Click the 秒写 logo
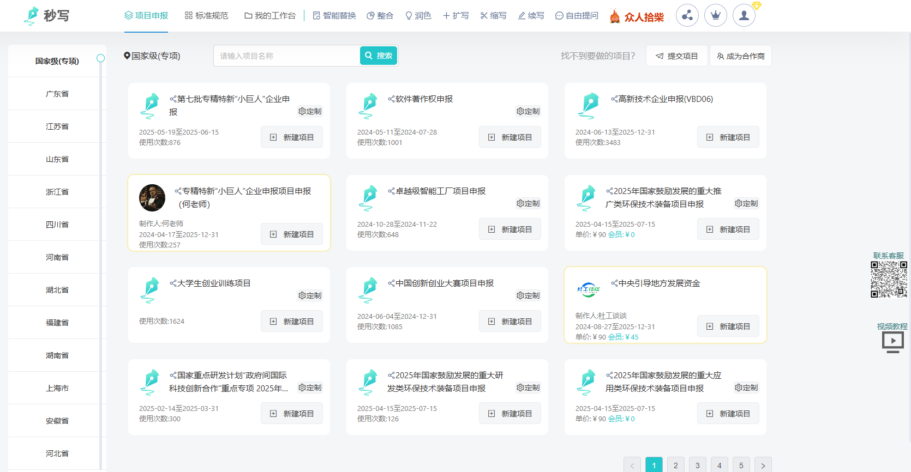 (x=47, y=15)
